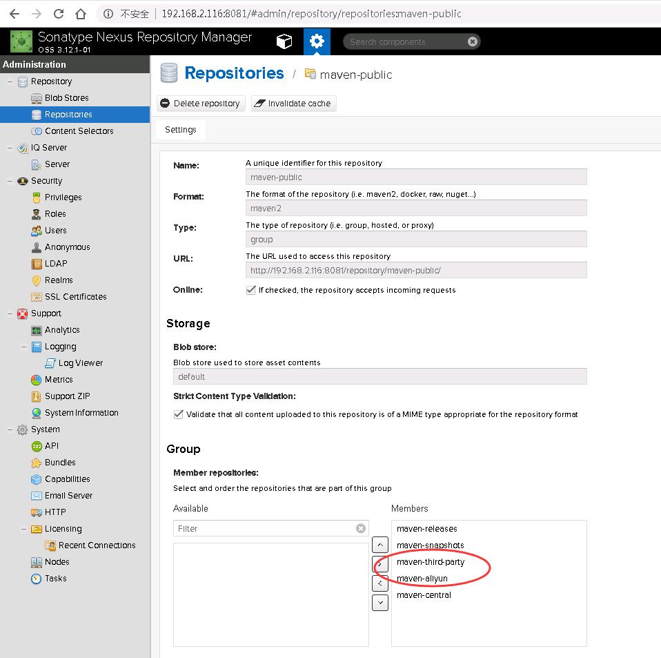This screenshot has height=658, width=661.
Task: Open Capabilities page
Action: [67, 479]
